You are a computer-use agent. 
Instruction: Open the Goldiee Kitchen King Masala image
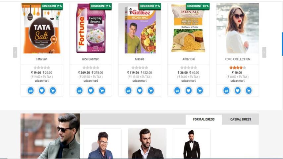140,28
